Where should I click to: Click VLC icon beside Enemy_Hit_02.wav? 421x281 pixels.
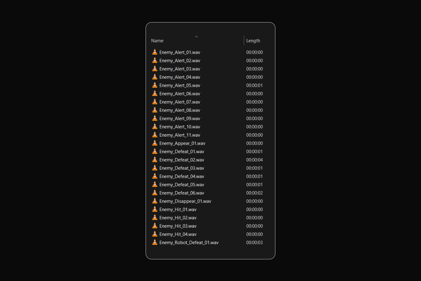[155, 217]
